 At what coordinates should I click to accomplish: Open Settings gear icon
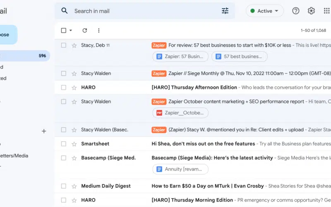[311, 11]
